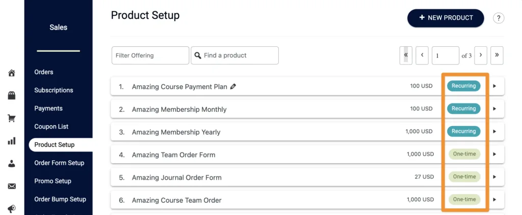Click Recurring badge on Amazing Membership Monthly
The height and width of the screenshot is (215, 522).
(x=463, y=108)
